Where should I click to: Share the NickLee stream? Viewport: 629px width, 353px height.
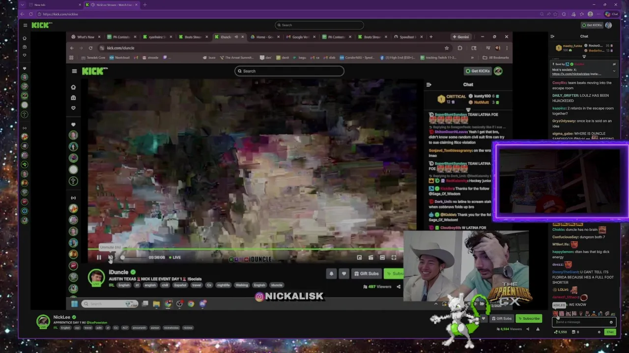pos(528,329)
